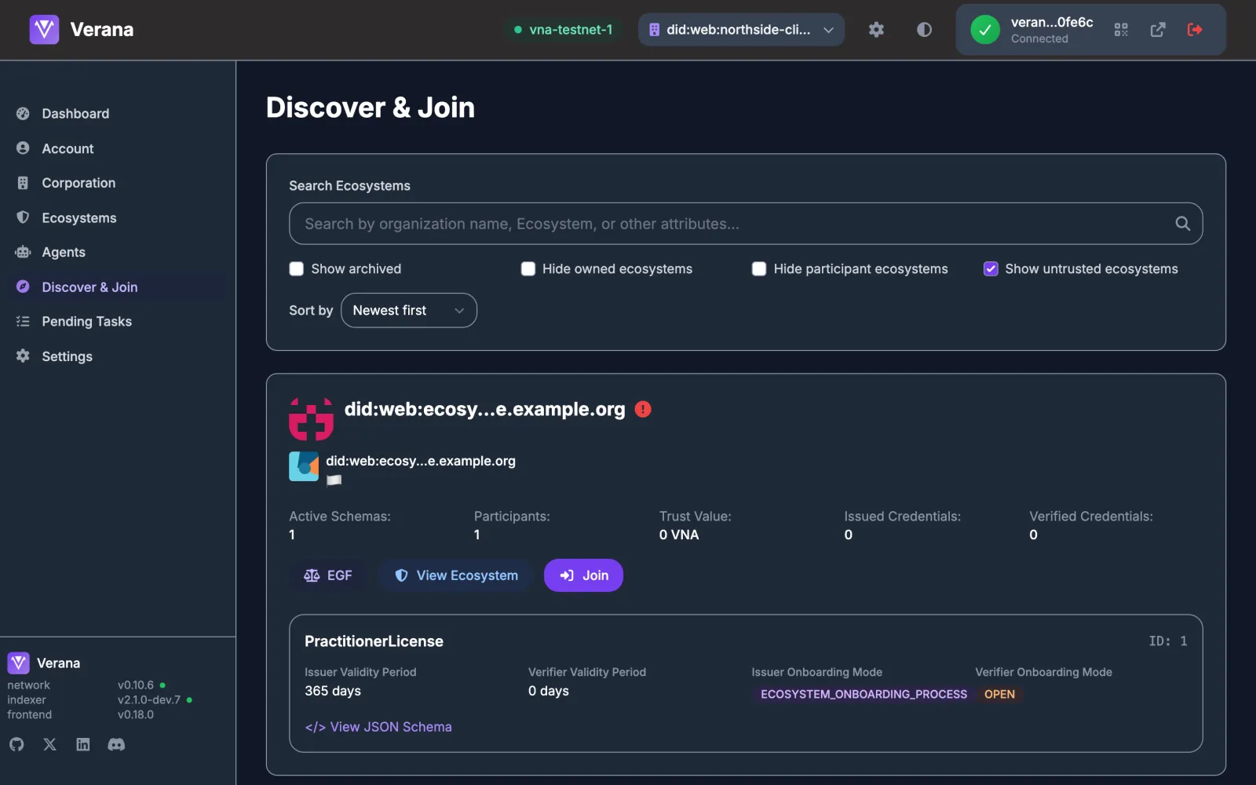Click the Agents robot icon
The height and width of the screenshot is (785, 1256).
23,252
